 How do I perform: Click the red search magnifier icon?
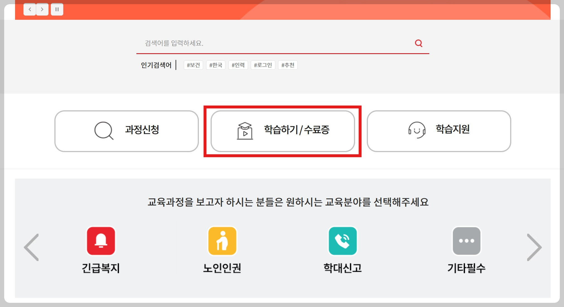[418, 43]
